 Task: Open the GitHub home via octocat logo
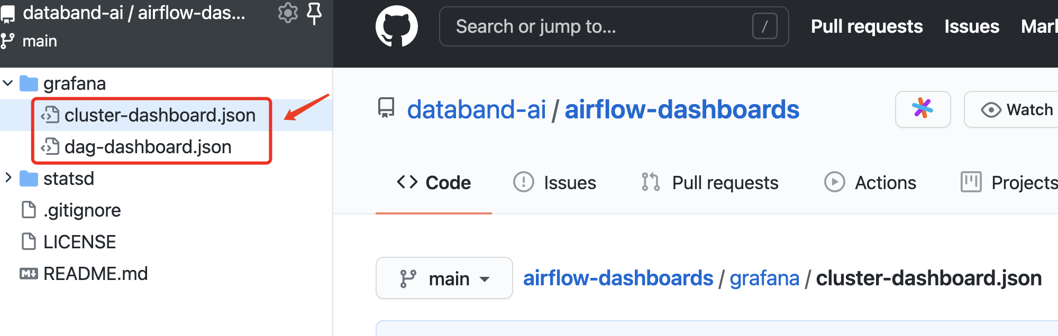click(397, 26)
